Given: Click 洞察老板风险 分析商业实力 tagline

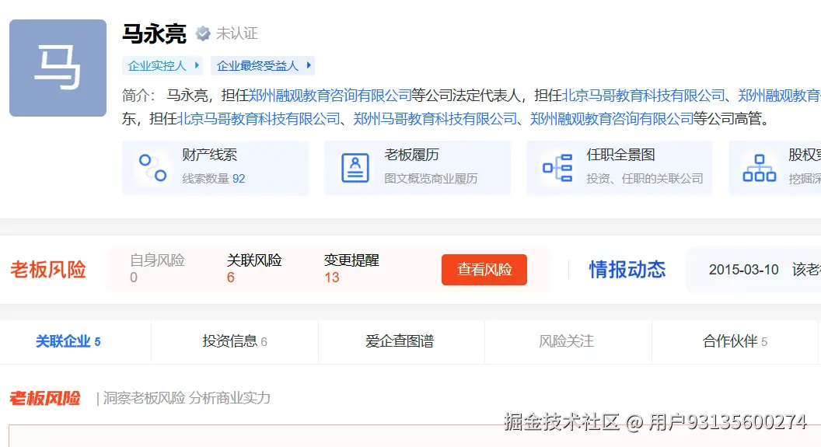Looking at the screenshot, I should (187, 398).
